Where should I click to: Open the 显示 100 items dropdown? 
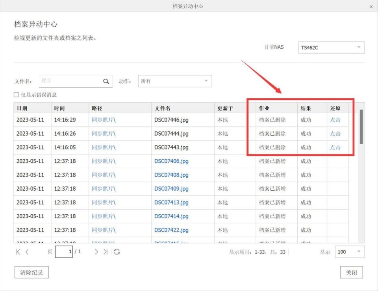tap(349, 252)
